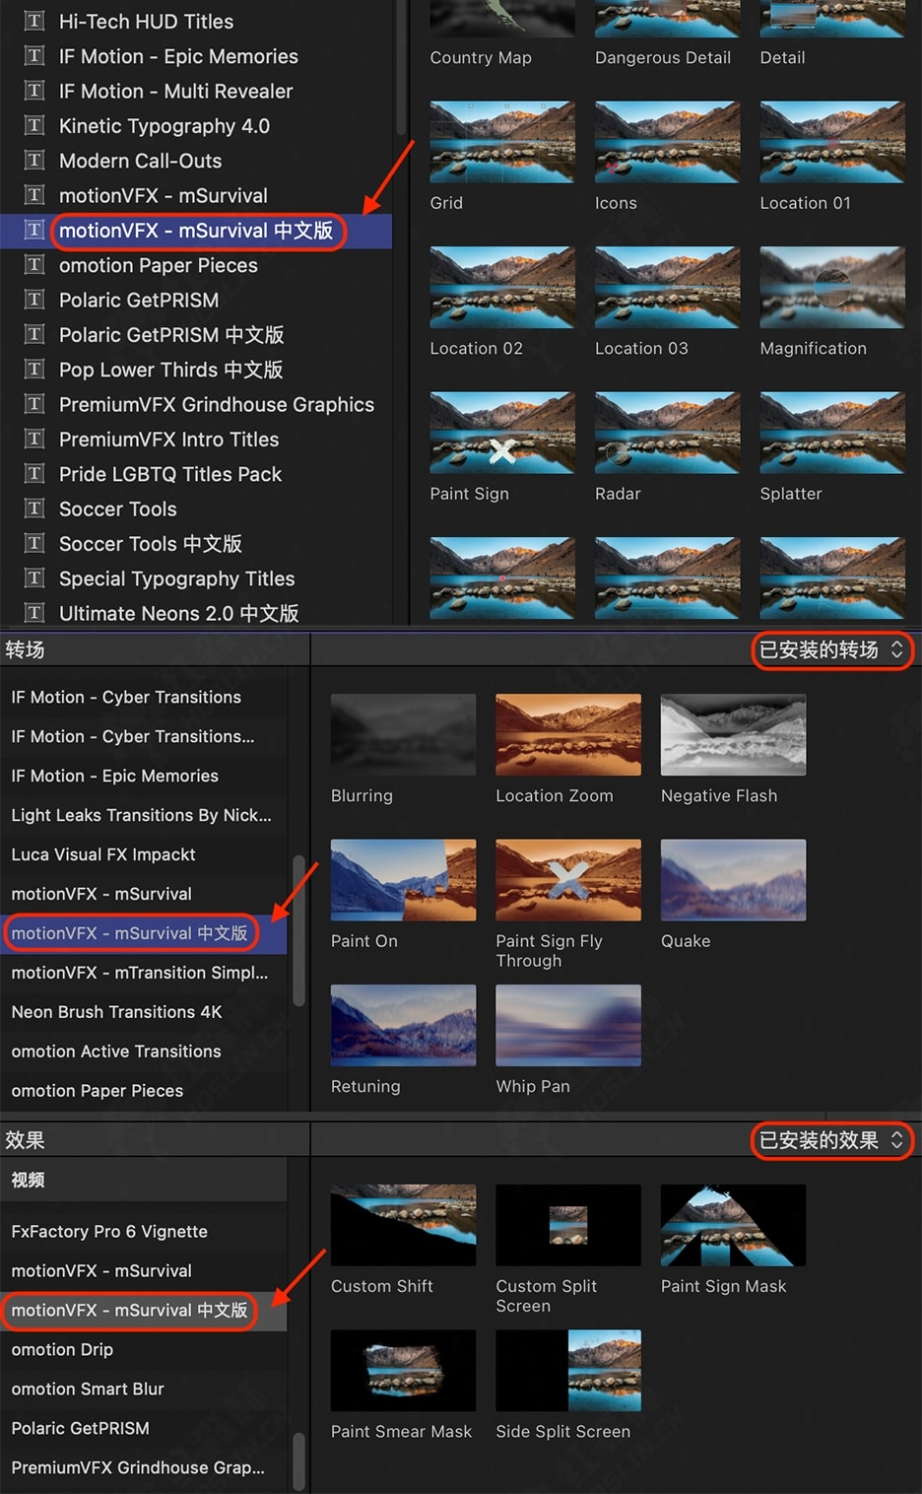
Task: Apply the Side Split Screen effect thumbnail
Action: pyautogui.click(x=568, y=1371)
